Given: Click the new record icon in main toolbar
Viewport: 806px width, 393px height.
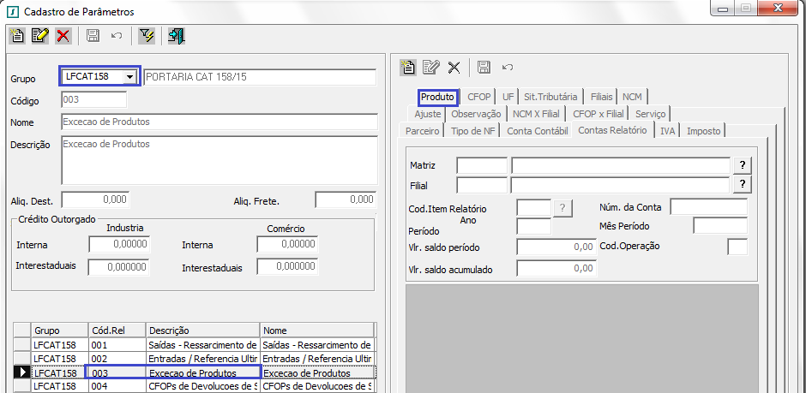Looking at the screenshot, I should coord(17,36).
